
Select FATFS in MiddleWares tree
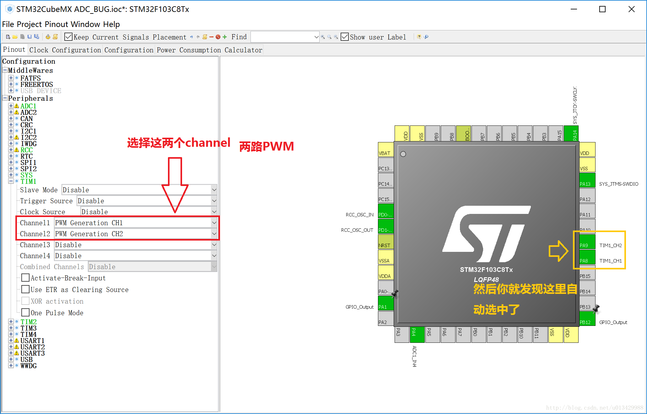(x=30, y=78)
